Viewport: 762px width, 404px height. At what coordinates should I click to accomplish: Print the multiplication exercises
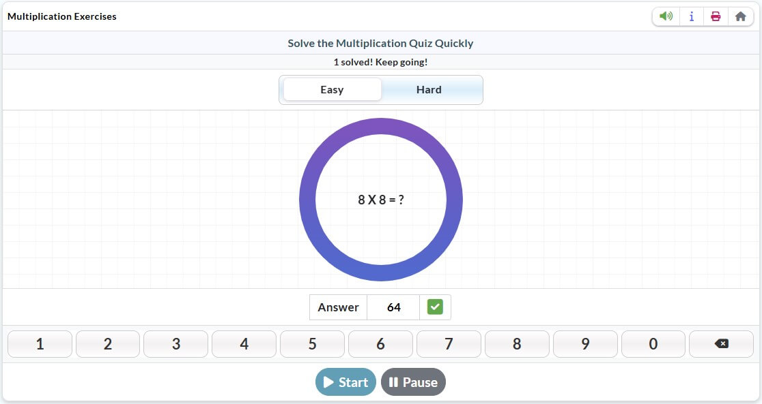716,16
